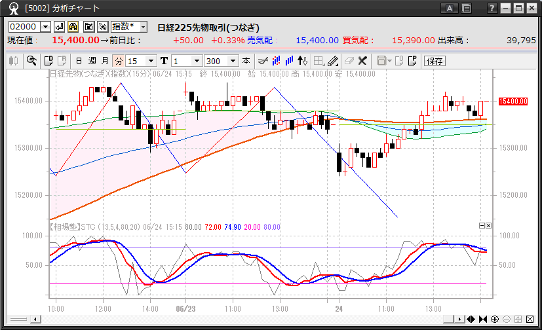Click the up-down arrows indicator icon
Viewport: 542px width, 330px height.
click(x=302, y=61)
